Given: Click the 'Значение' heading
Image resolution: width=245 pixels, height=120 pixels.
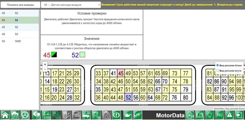Looking at the screenshot, I should point(92,39).
